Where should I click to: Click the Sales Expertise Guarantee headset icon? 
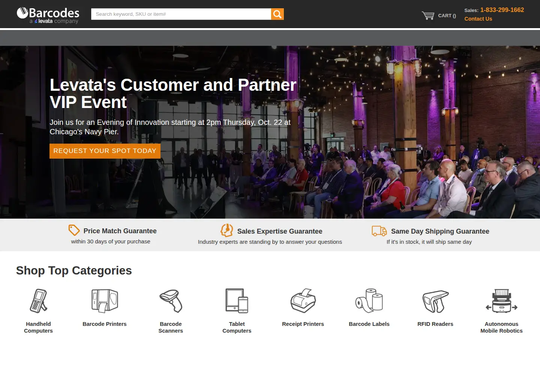(226, 230)
